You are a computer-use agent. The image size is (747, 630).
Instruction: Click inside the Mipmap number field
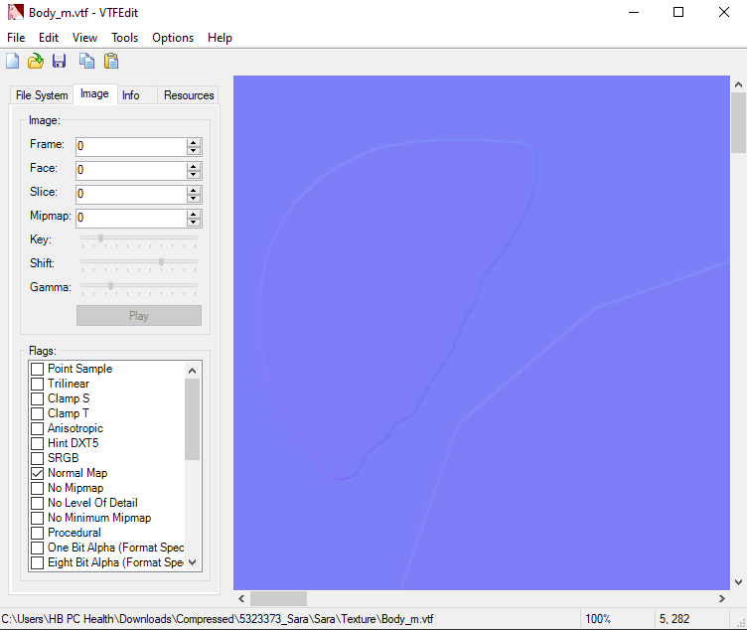coord(131,218)
